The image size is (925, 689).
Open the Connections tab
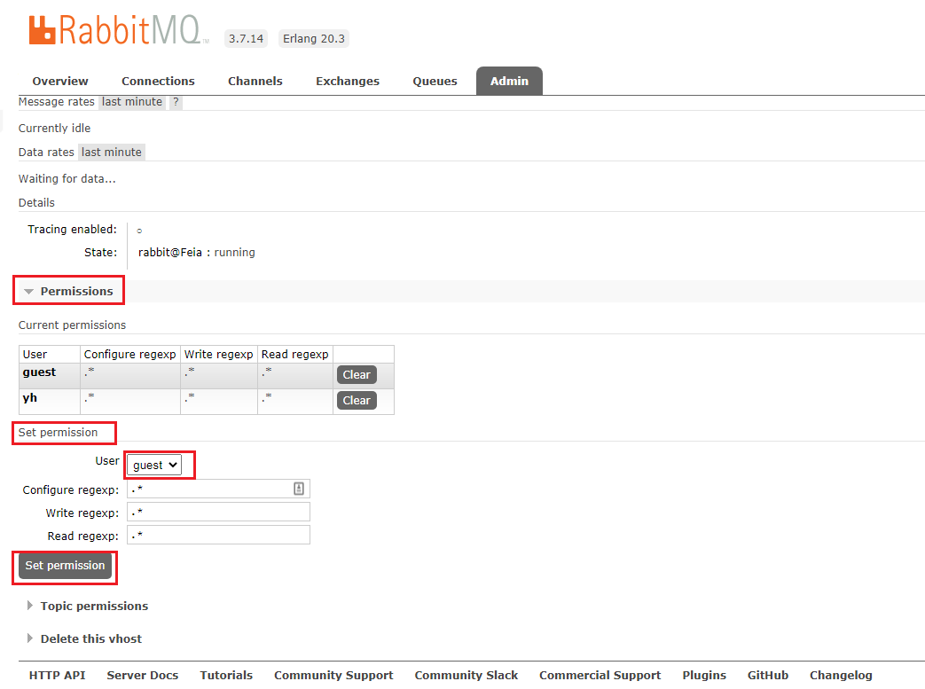coord(158,81)
